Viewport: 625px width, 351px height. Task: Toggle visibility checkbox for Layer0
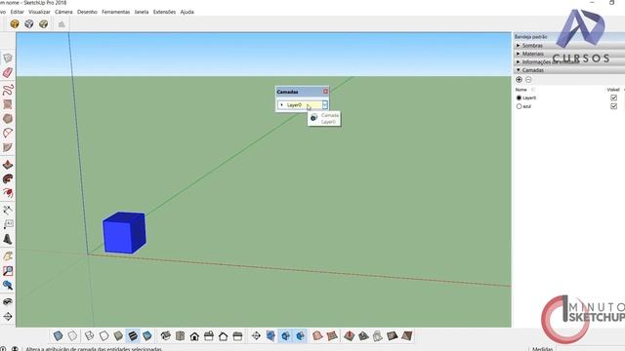point(614,97)
